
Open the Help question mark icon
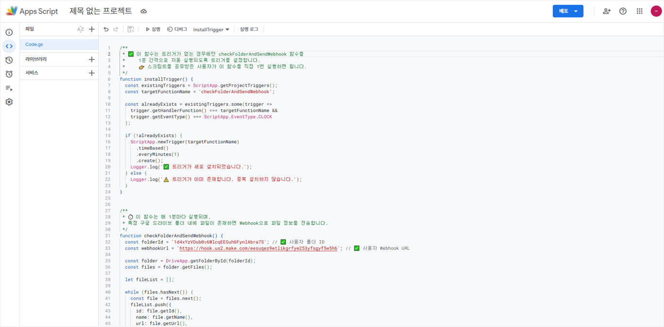(x=623, y=11)
